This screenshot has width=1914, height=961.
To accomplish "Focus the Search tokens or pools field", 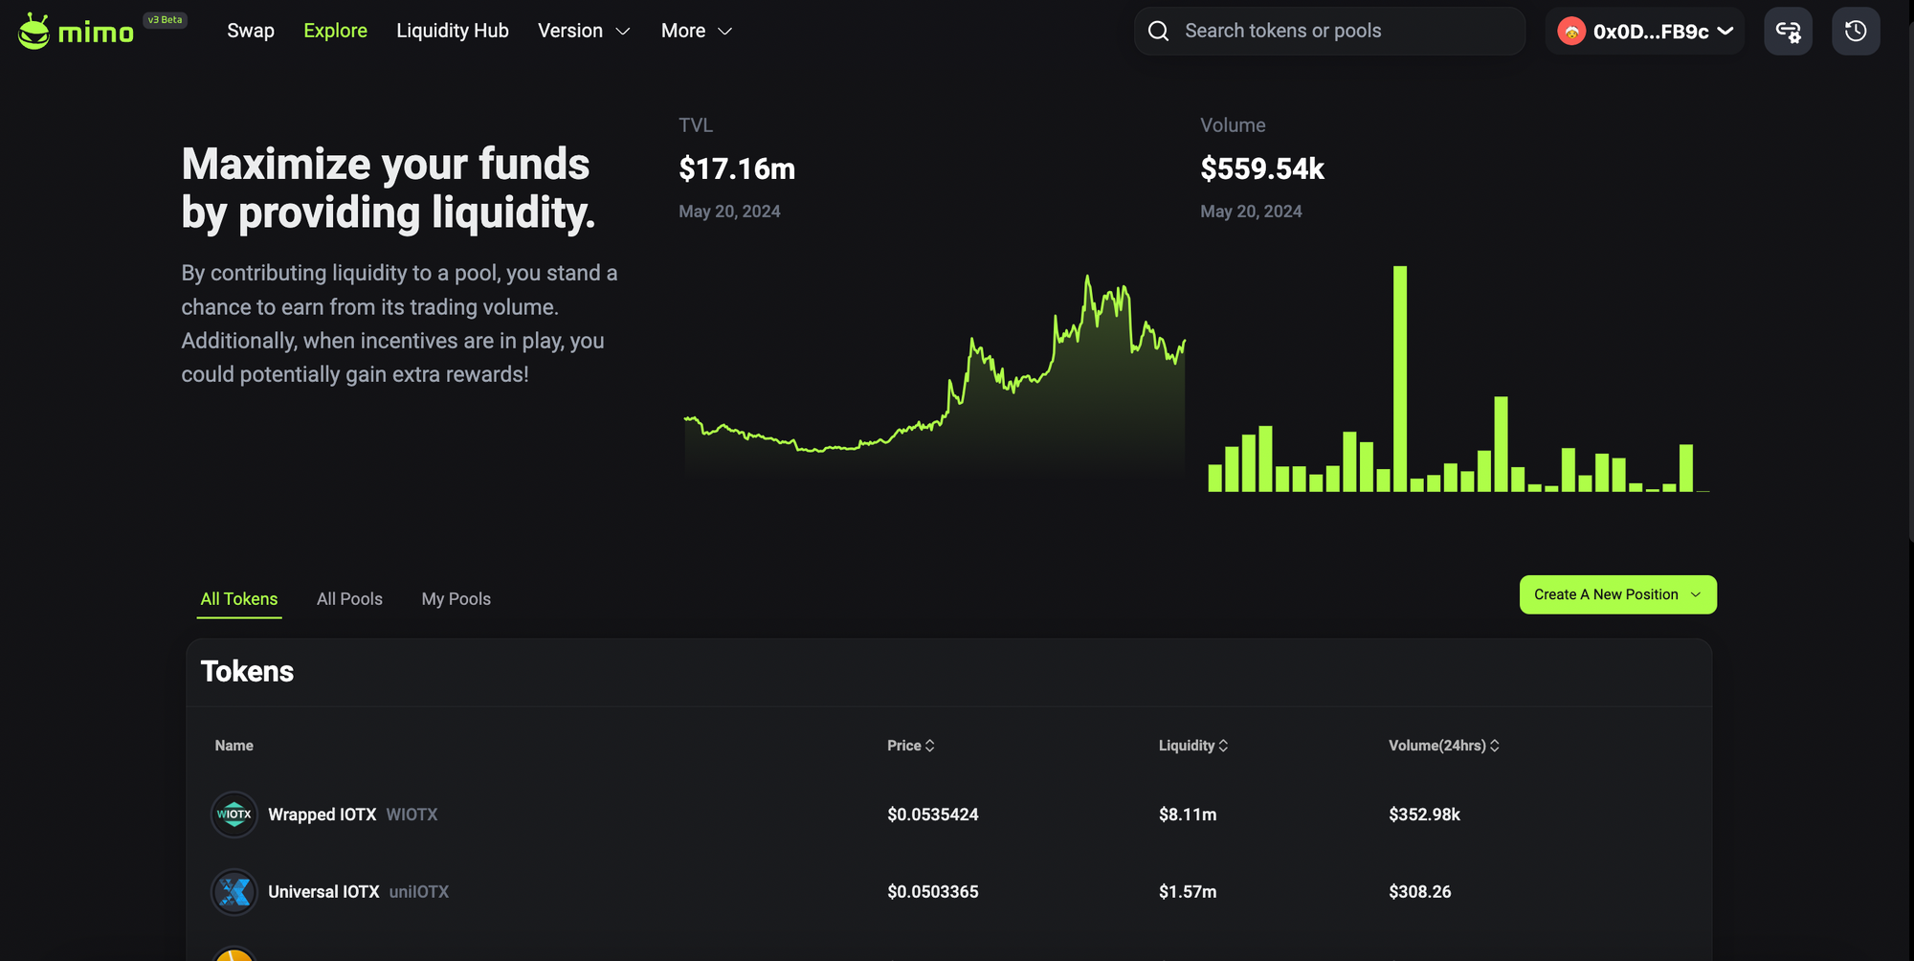I will click(1340, 32).
